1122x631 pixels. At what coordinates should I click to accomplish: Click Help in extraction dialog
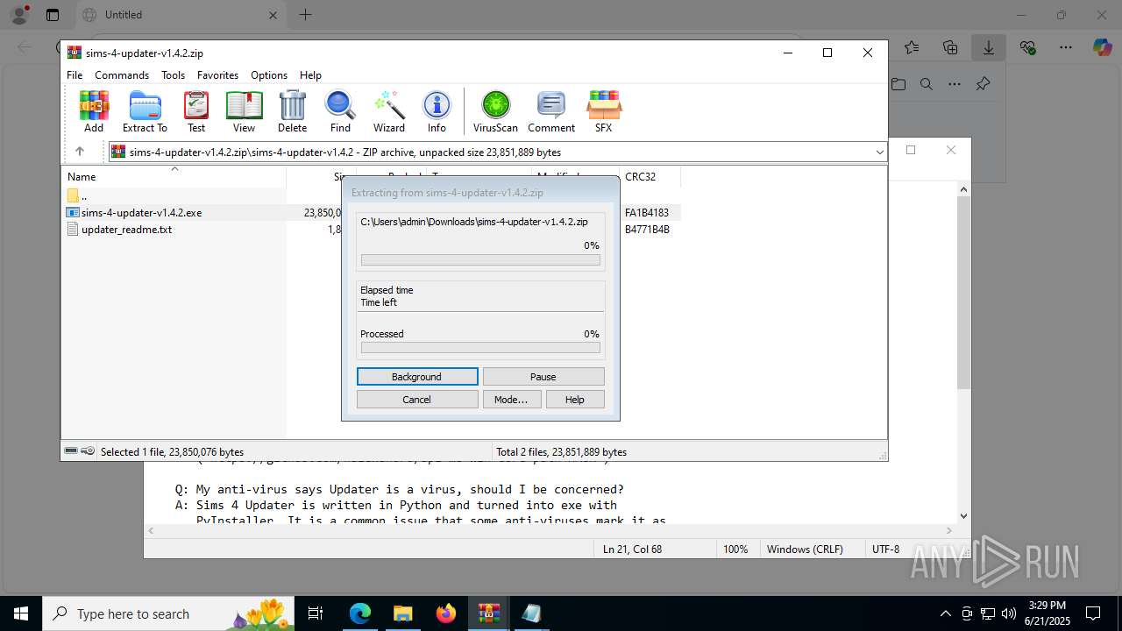click(x=575, y=400)
